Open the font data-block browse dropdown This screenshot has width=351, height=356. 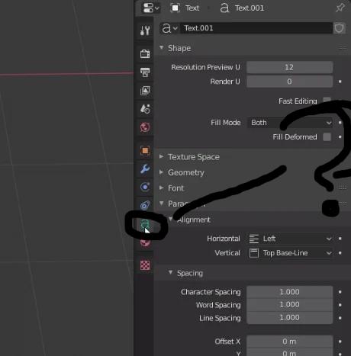pos(169,28)
